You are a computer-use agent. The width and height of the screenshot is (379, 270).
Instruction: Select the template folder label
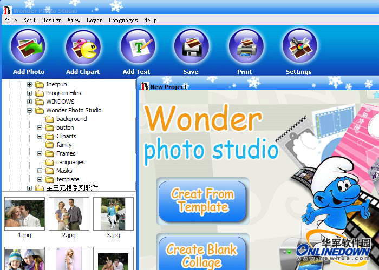[68, 180]
